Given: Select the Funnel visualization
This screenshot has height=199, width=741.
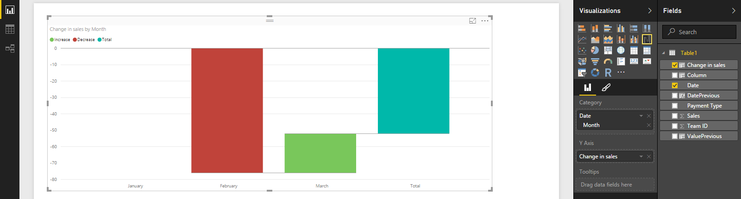Looking at the screenshot, I should click(595, 61).
